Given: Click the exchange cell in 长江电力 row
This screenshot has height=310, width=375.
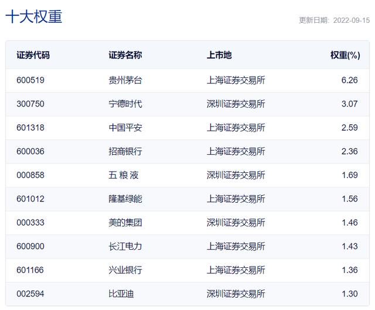Looking at the screenshot, I should click(236, 246).
